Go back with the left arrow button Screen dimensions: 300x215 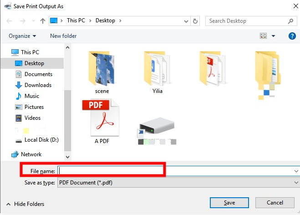tap(9, 20)
